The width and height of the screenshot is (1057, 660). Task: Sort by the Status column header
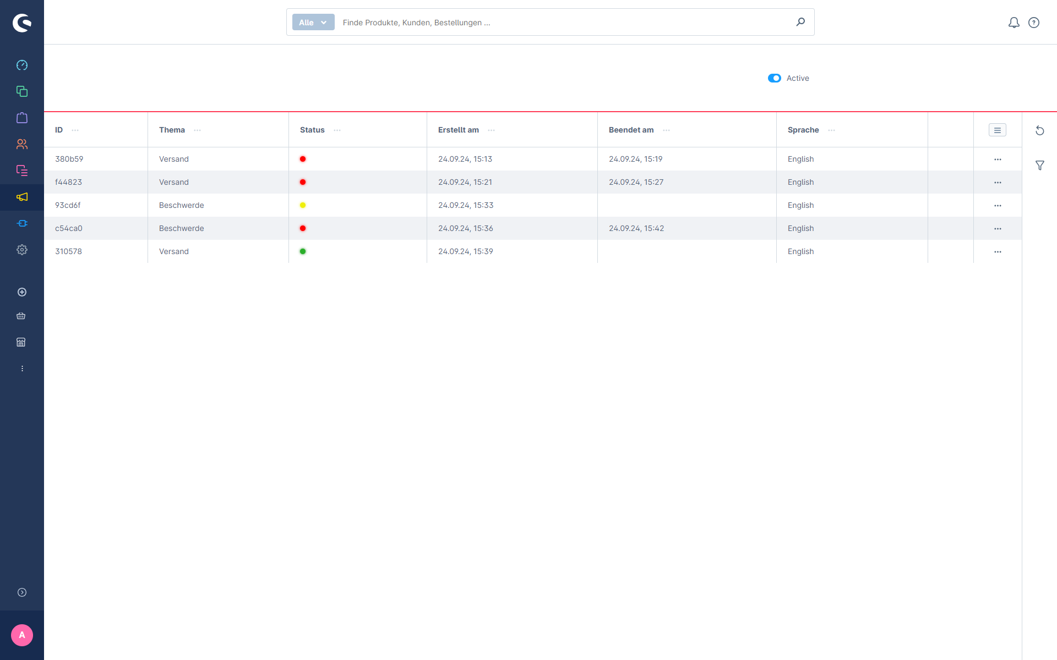pos(312,130)
